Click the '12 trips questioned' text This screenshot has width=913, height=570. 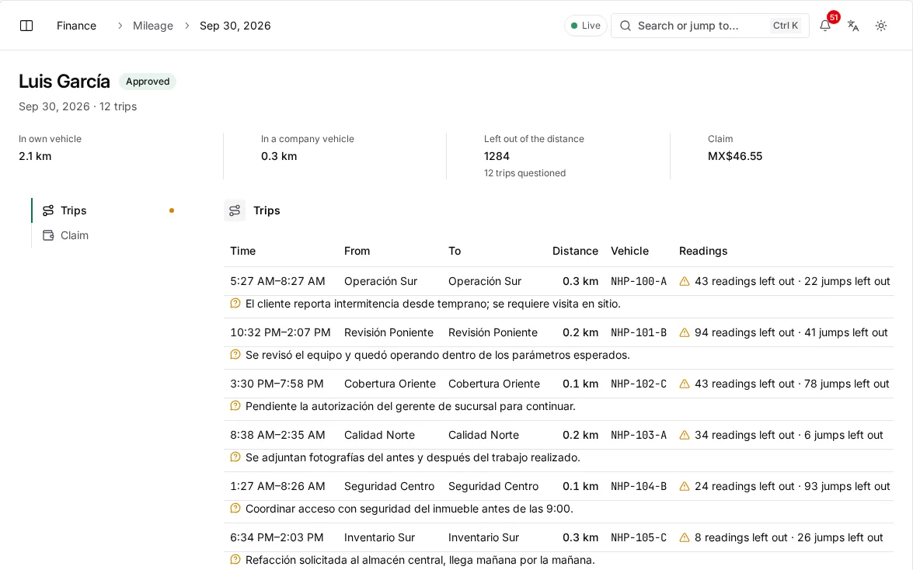click(x=524, y=173)
